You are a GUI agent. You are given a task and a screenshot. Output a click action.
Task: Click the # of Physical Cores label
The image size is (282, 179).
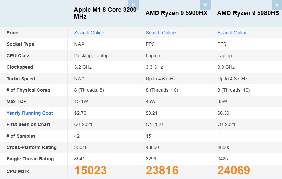(x=28, y=90)
